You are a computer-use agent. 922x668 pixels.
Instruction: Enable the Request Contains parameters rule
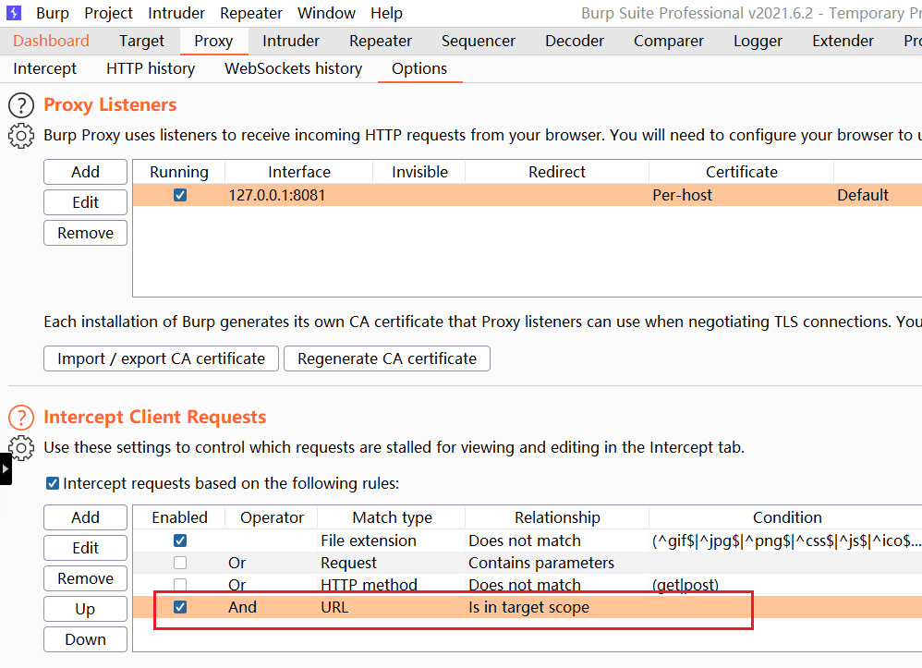180,563
